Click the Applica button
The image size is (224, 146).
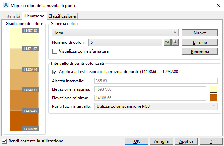(x=186, y=141)
